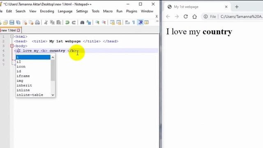Open the View menu
Image resolution: width=263 pixels, height=148 pixels.
click(x=33, y=11)
